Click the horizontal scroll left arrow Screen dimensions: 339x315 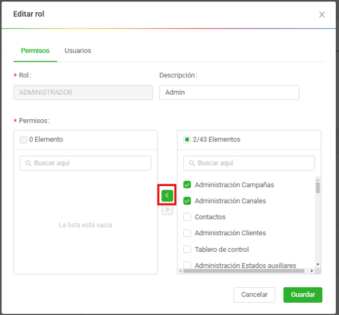click(x=180, y=271)
